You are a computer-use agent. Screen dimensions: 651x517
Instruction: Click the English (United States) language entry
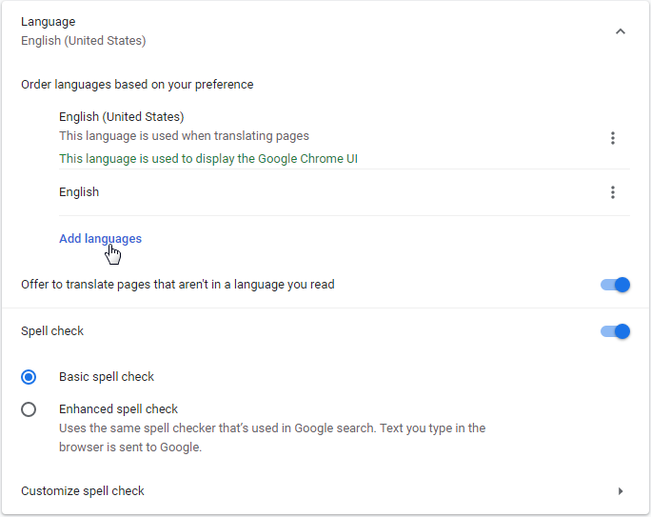tap(122, 117)
